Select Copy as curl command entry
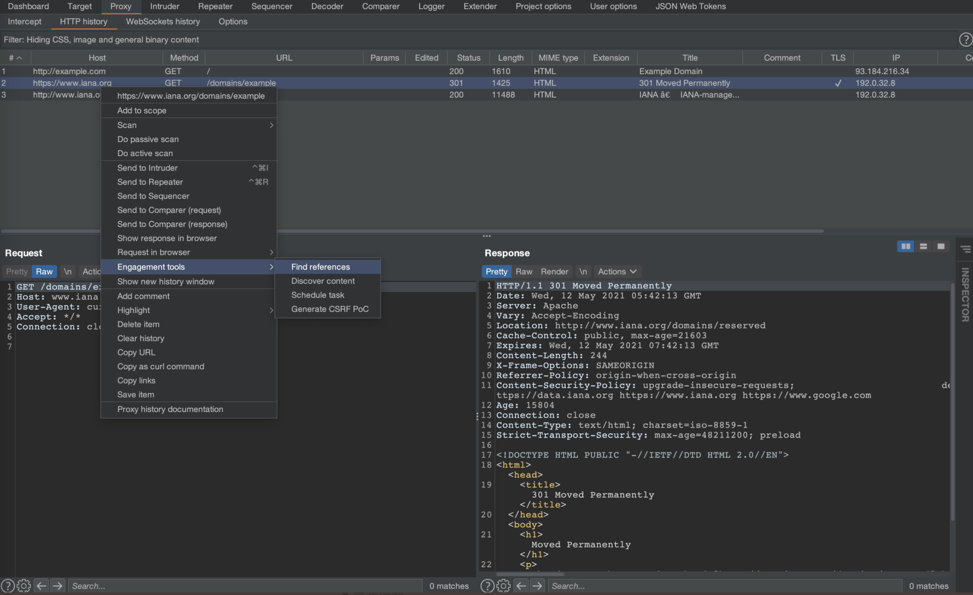 189,367
